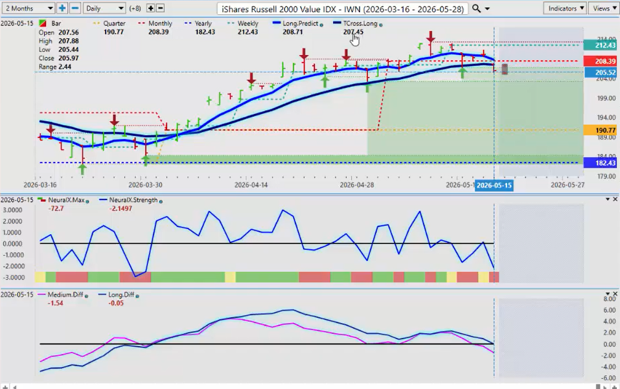Open symbol search with the magnifier icon
This screenshot has width=620, height=389.
[x=476, y=8]
